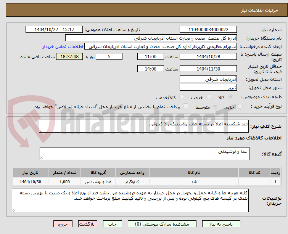The image size is (288, 234).
Task: Click the خروج exit button
Action: [x=63, y=224]
